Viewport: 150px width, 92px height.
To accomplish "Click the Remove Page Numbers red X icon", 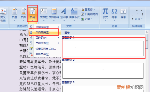I will point(31,54).
